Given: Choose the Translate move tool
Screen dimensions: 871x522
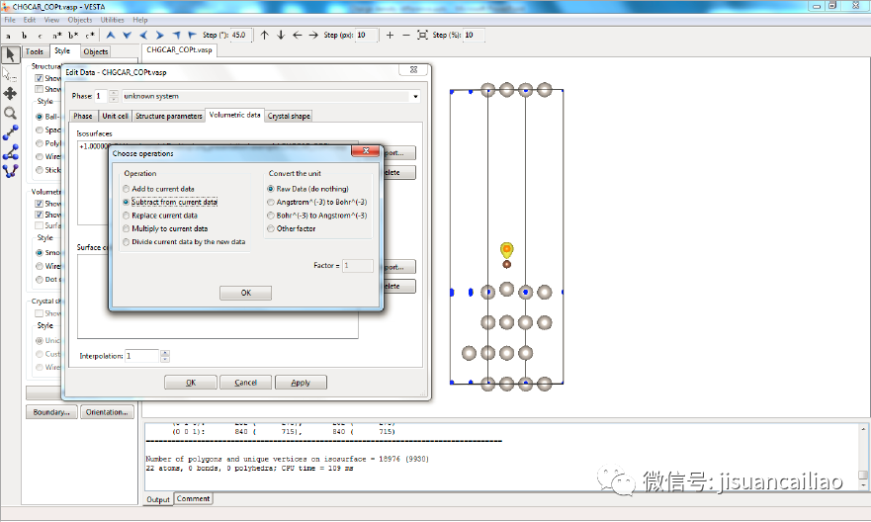Looking at the screenshot, I should coord(11,93).
